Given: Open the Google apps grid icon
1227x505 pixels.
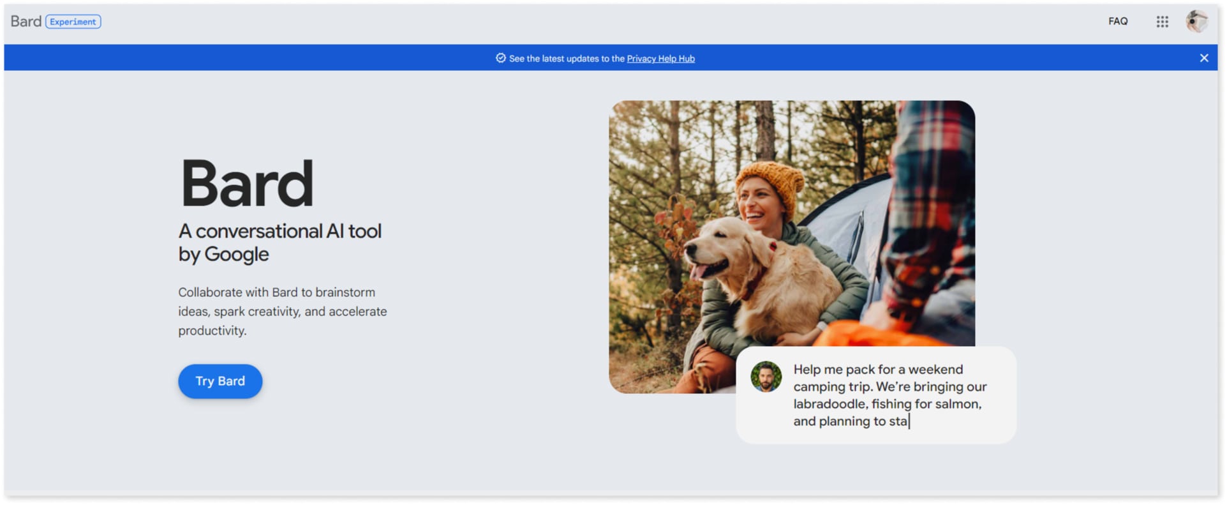Looking at the screenshot, I should tap(1162, 22).
